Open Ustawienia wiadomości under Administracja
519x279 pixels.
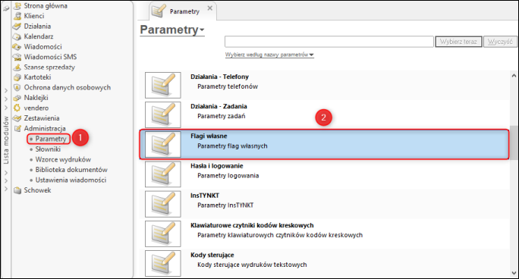pos(71,180)
